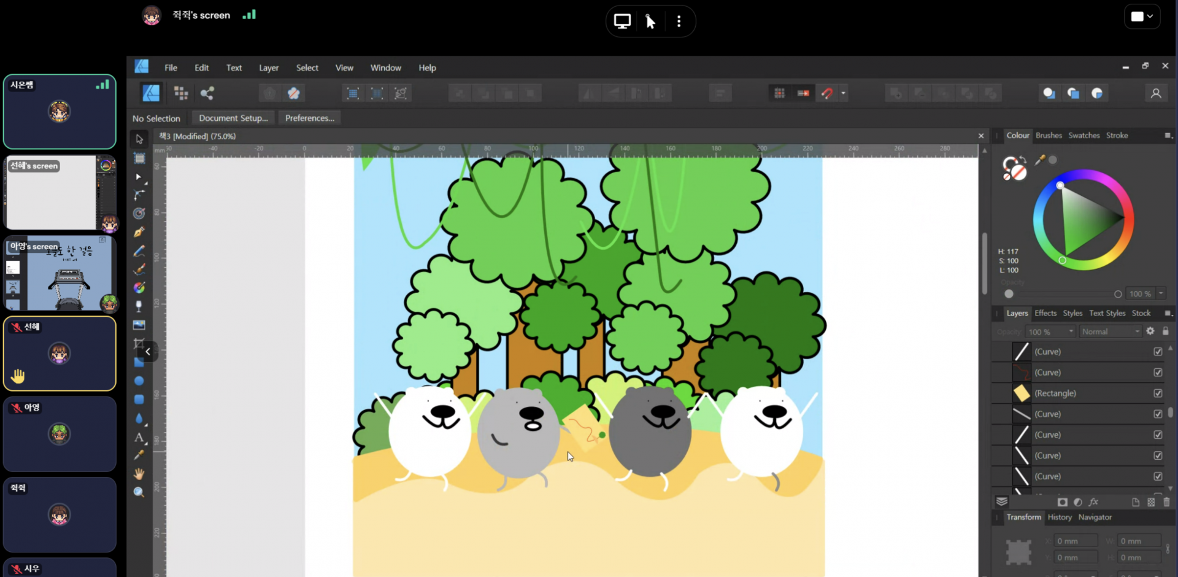Click the Designer Persona icon
Screen dimensions: 1178x577
click(x=151, y=93)
